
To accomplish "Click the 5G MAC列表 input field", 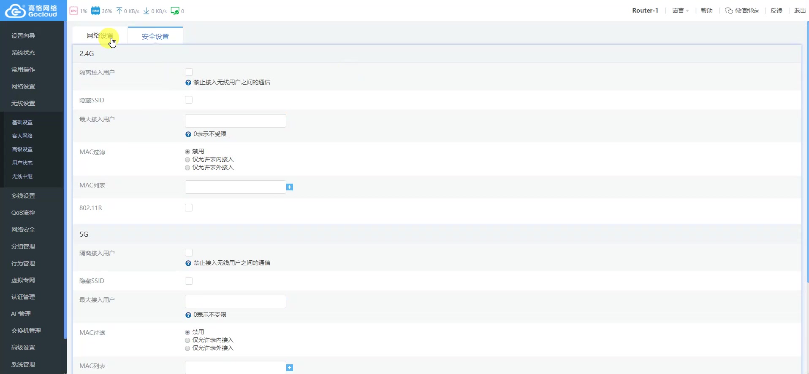I will click(236, 367).
